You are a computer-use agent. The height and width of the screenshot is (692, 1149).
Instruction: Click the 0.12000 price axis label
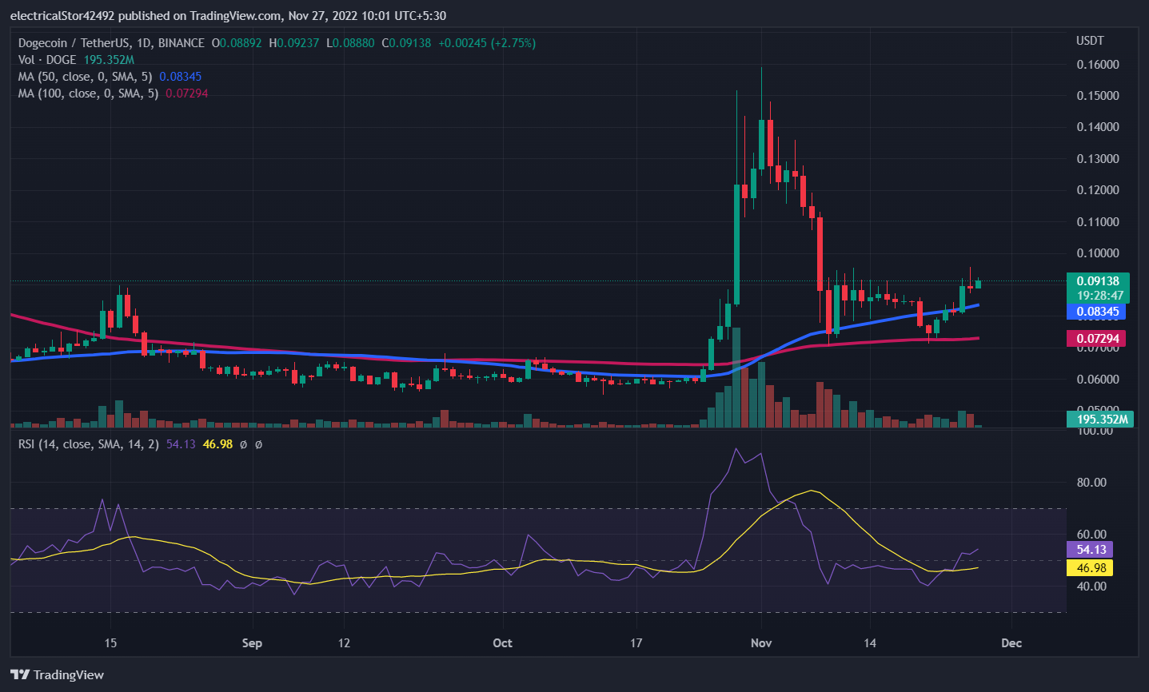pyautogui.click(x=1098, y=190)
